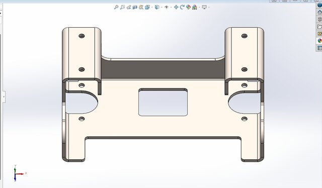Click the Zoom to Fit magnifier icon

[x=116, y=8]
